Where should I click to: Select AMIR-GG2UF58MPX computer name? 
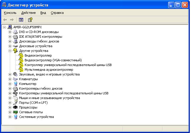[28, 27]
